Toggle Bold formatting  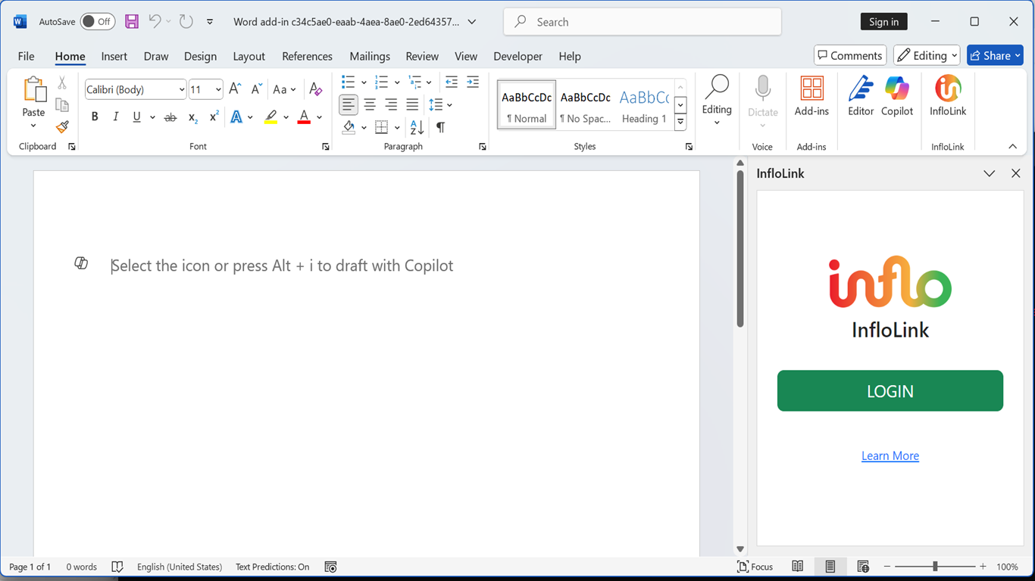point(95,117)
